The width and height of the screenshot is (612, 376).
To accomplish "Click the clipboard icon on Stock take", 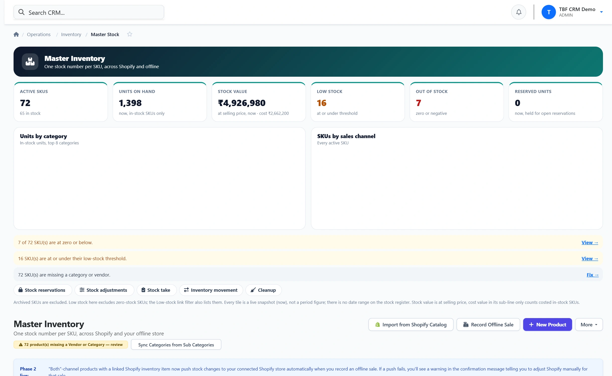I will [143, 290].
